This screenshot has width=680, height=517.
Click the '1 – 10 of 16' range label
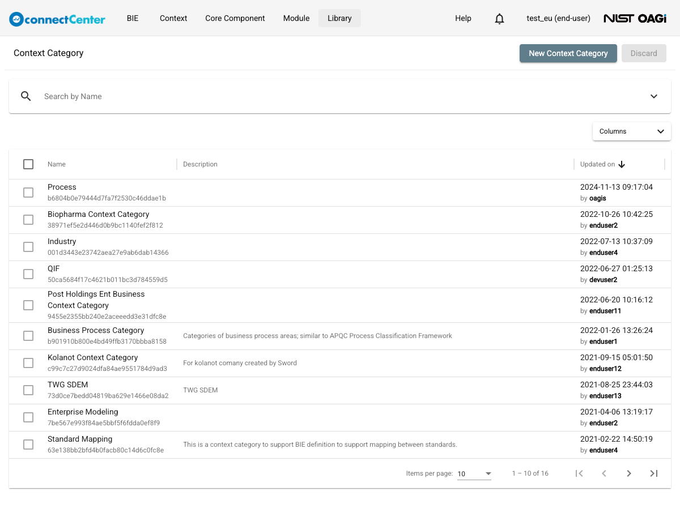530,473
